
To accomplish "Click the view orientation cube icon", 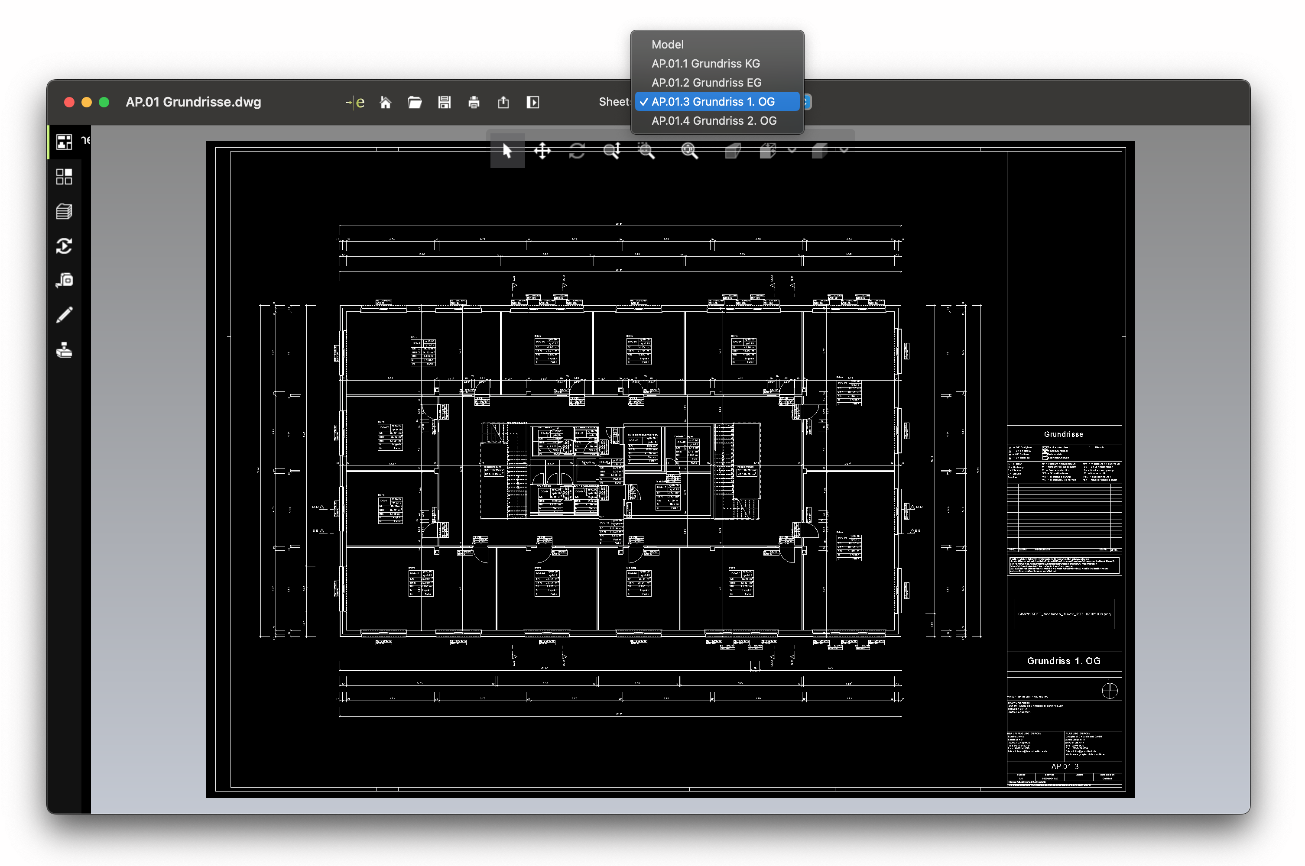I will click(767, 150).
